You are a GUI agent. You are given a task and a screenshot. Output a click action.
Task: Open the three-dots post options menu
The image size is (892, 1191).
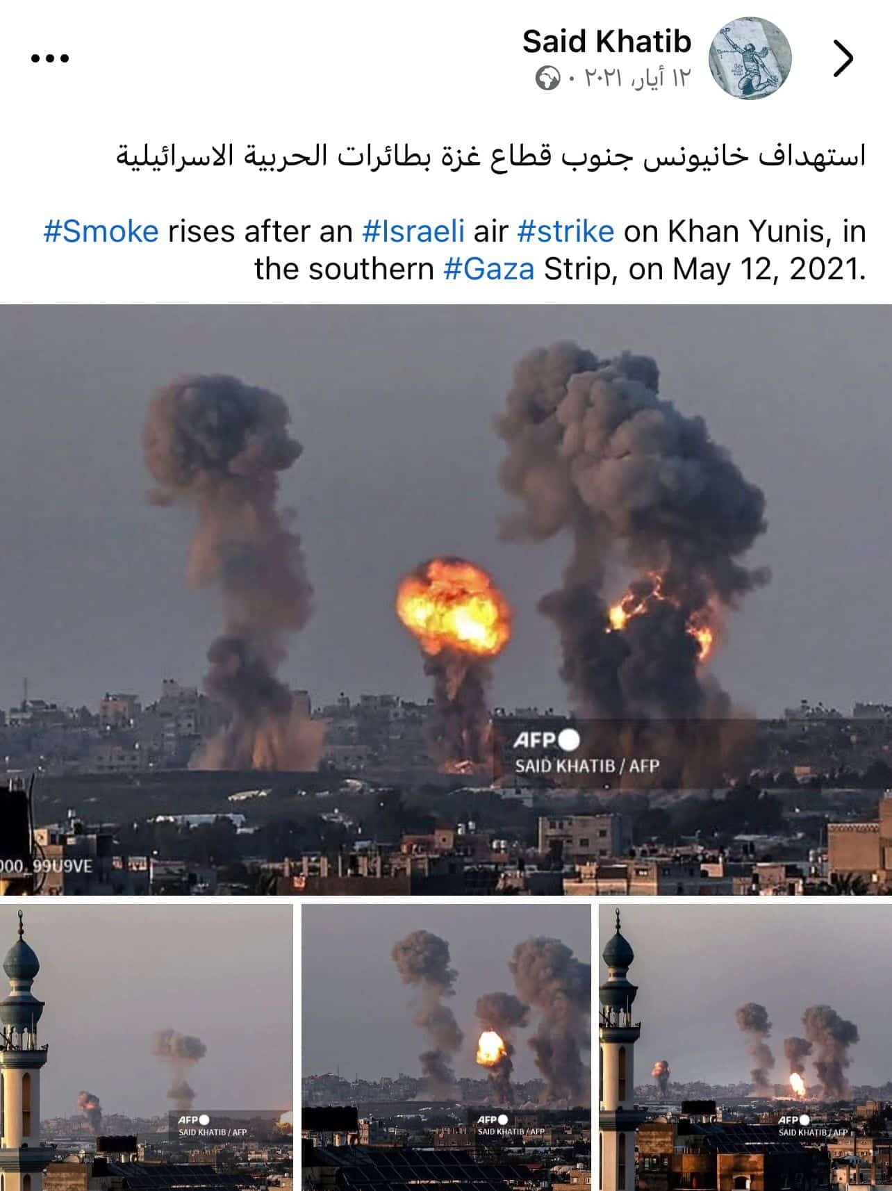(50, 58)
